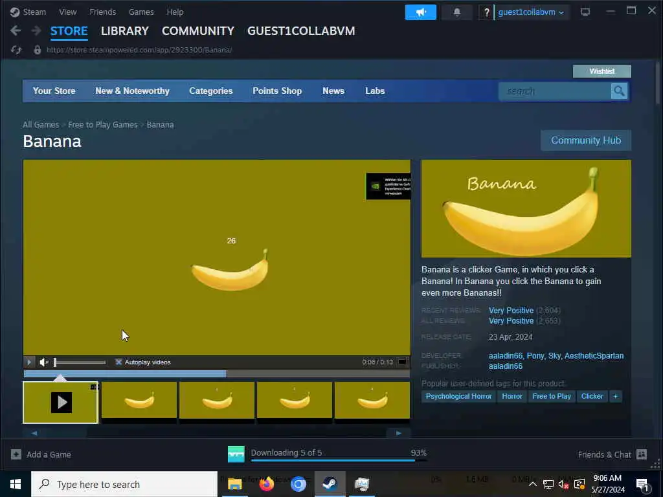Open Recent Reviews Very Positive link
The height and width of the screenshot is (497, 663).
[511, 310]
